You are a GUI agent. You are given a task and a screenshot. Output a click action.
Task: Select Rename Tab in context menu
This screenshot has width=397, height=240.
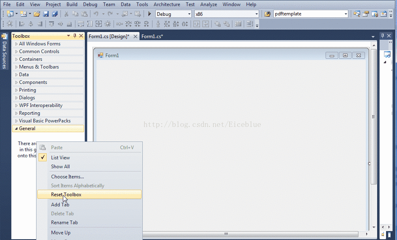(x=89, y=223)
